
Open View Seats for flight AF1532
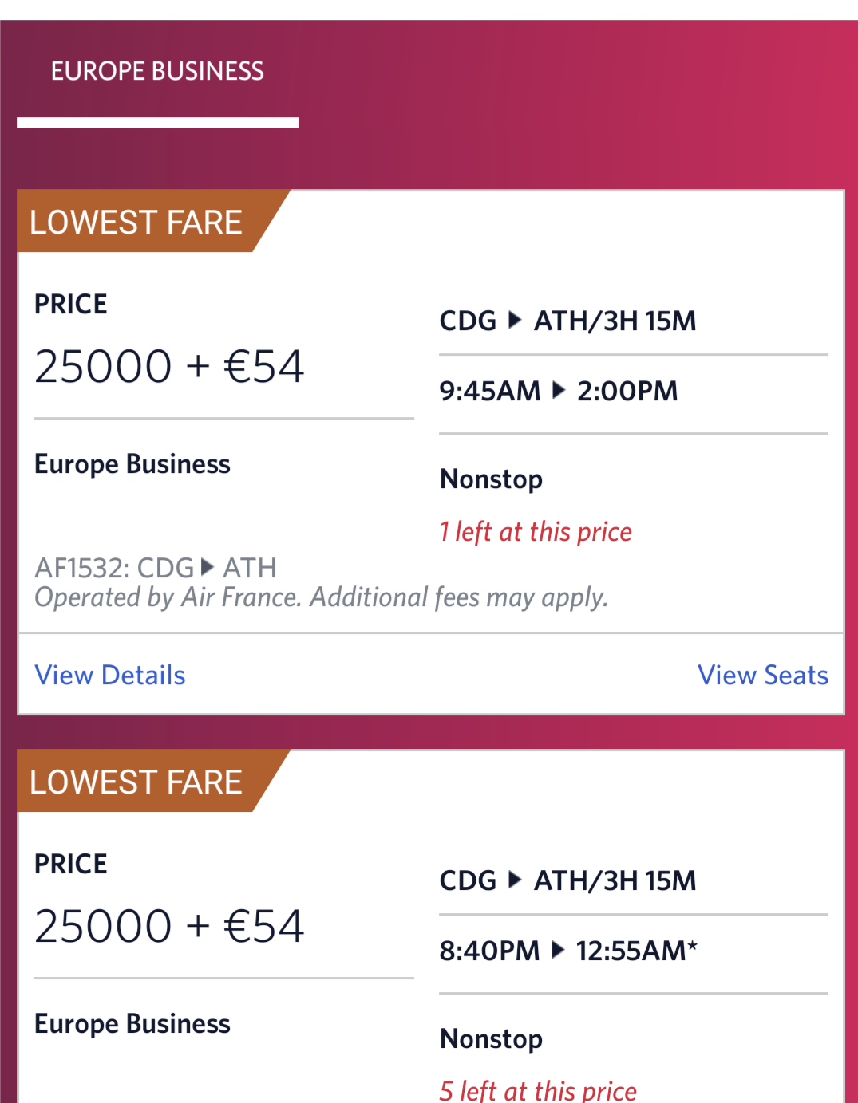point(763,676)
